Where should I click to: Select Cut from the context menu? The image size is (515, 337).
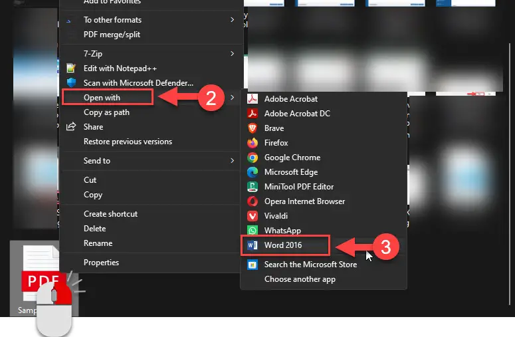(x=151, y=180)
